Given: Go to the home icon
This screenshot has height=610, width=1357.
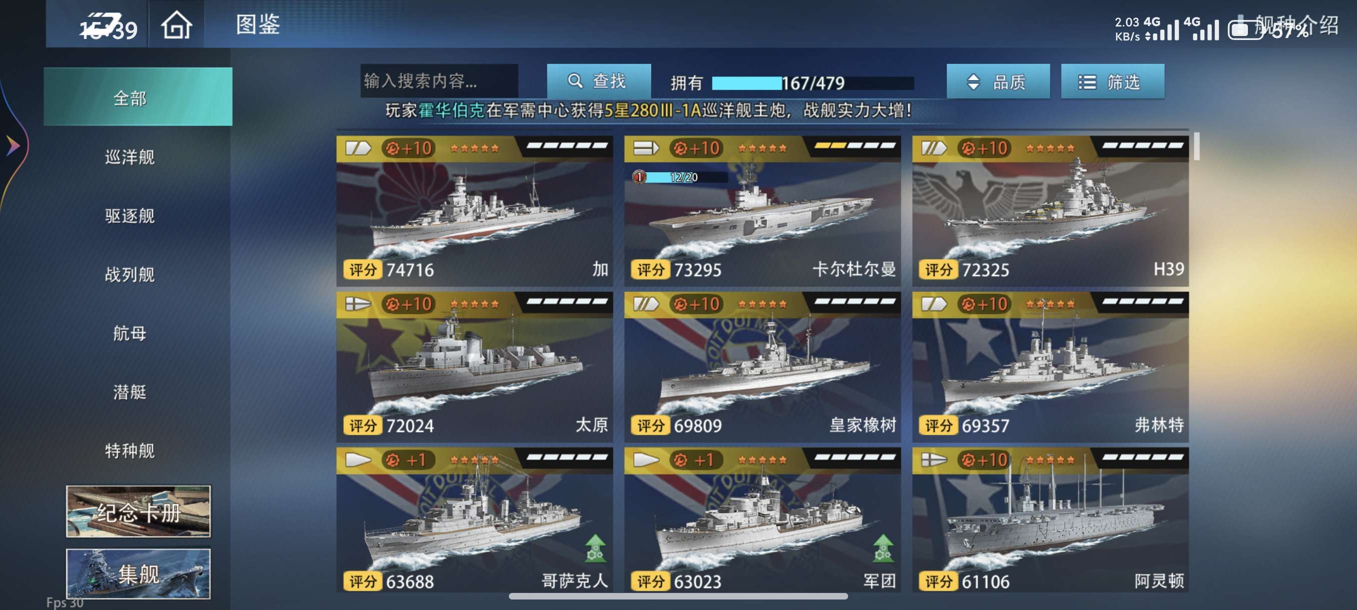Looking at the screenshot, I should point(176,25).
